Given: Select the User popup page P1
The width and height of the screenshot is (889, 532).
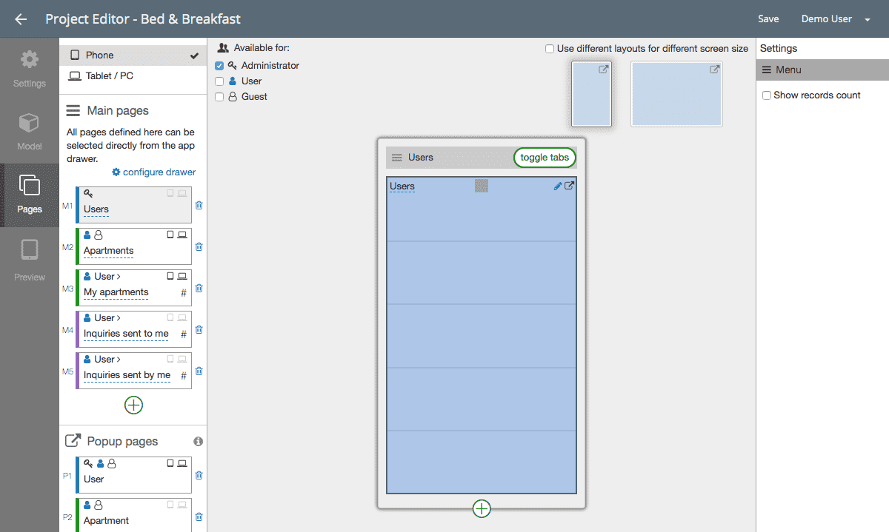Looking at the screenshot, I should [x=133, y=475].
